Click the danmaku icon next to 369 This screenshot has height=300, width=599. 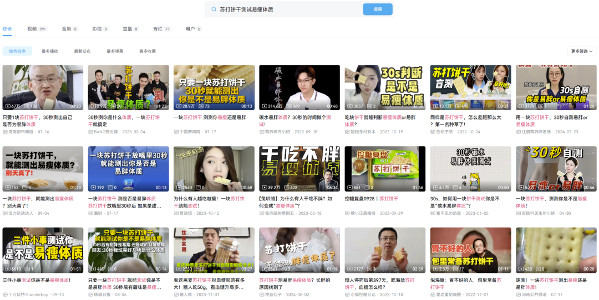click(x=289, y=106)
